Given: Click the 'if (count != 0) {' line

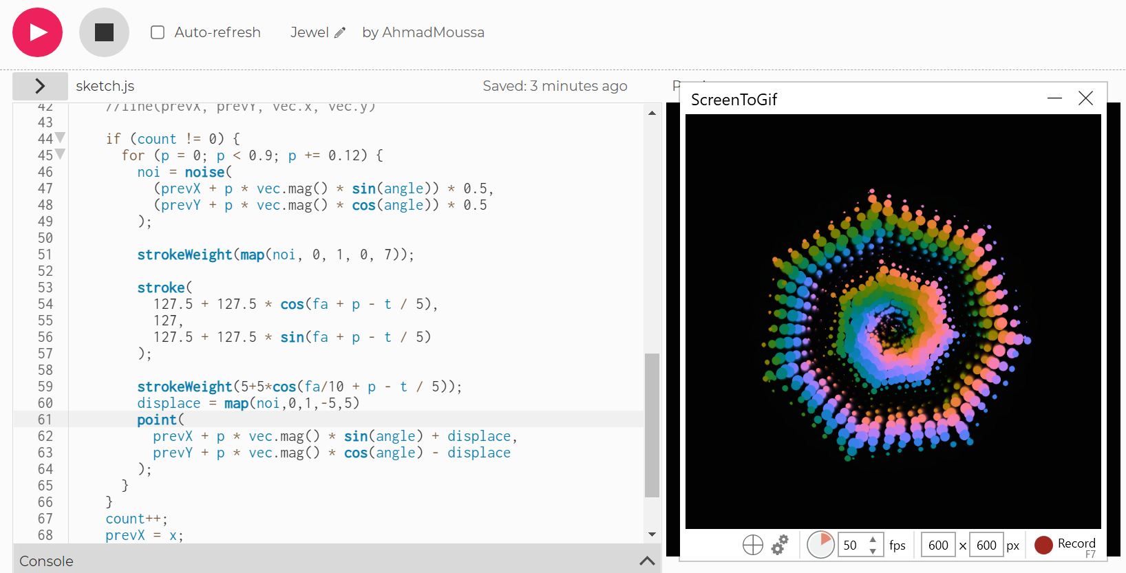Looking at the screenshot, I should [x=173, y=139].
